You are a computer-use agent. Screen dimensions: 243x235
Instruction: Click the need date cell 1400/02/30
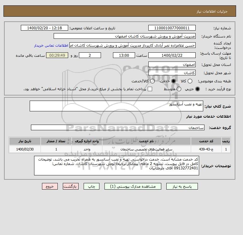pyautogui.click(x=25, y=149)
